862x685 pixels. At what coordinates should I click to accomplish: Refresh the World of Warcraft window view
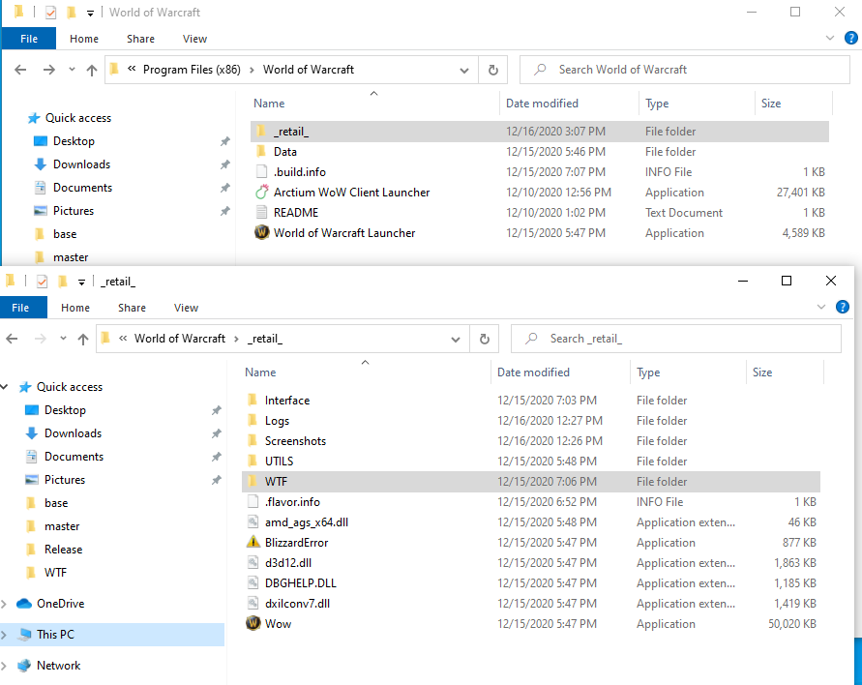493,70
